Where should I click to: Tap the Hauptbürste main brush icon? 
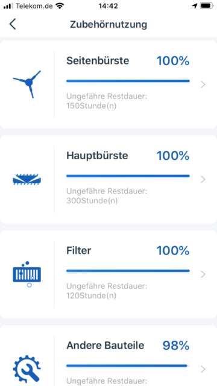click(x=27, y=179)
